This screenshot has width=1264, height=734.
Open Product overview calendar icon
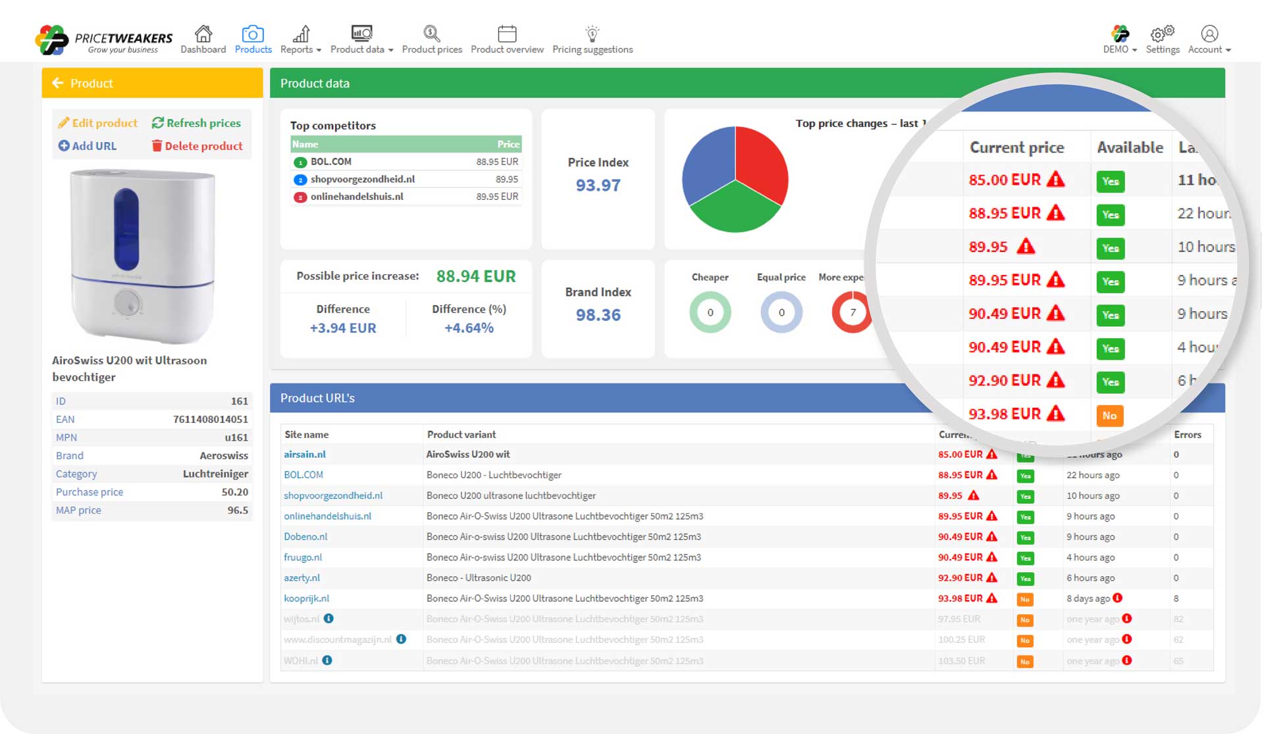tap(507, 34)
